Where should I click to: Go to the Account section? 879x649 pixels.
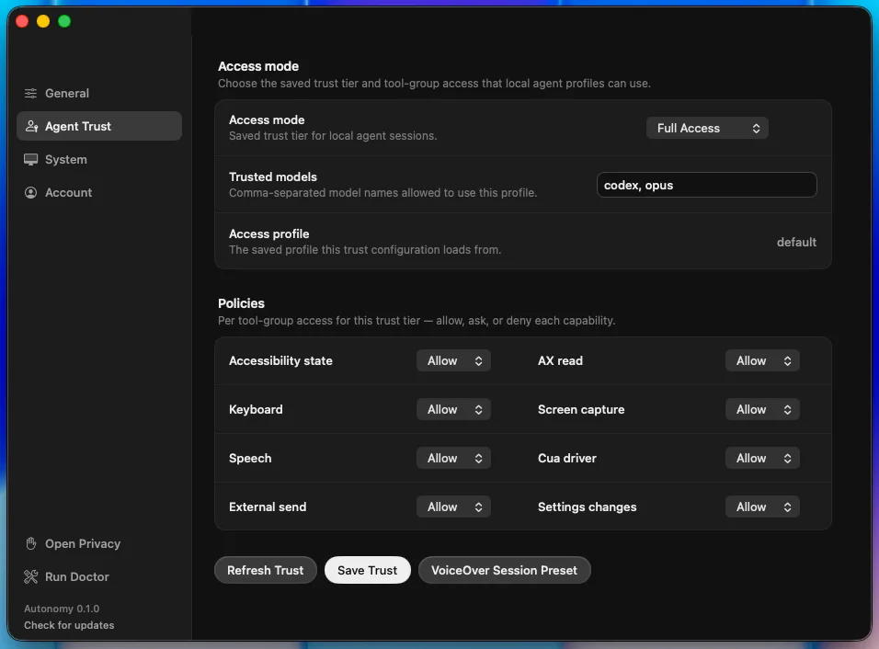click(x=99, y=192)
